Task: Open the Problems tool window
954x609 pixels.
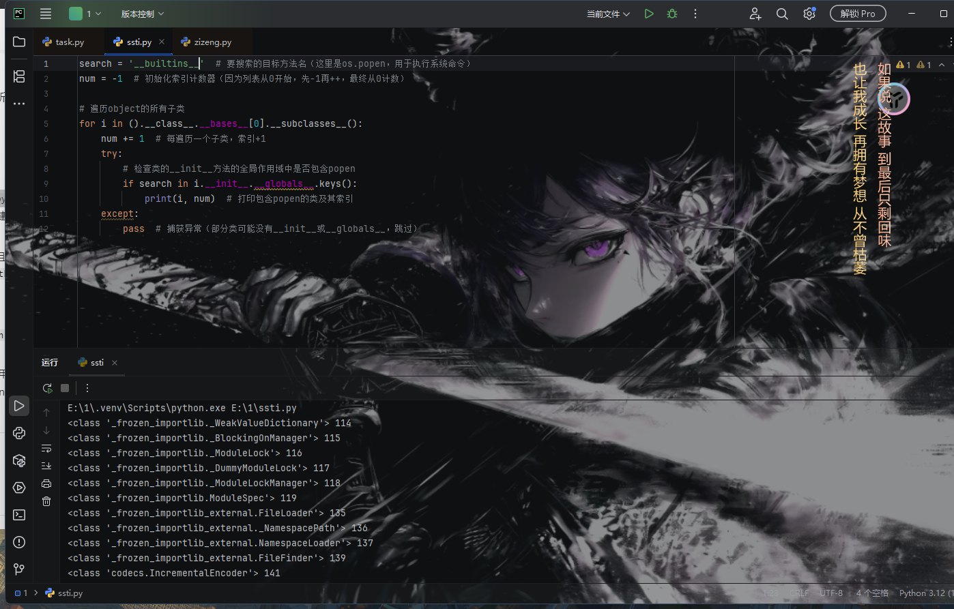Action: [x=19, y=542]
